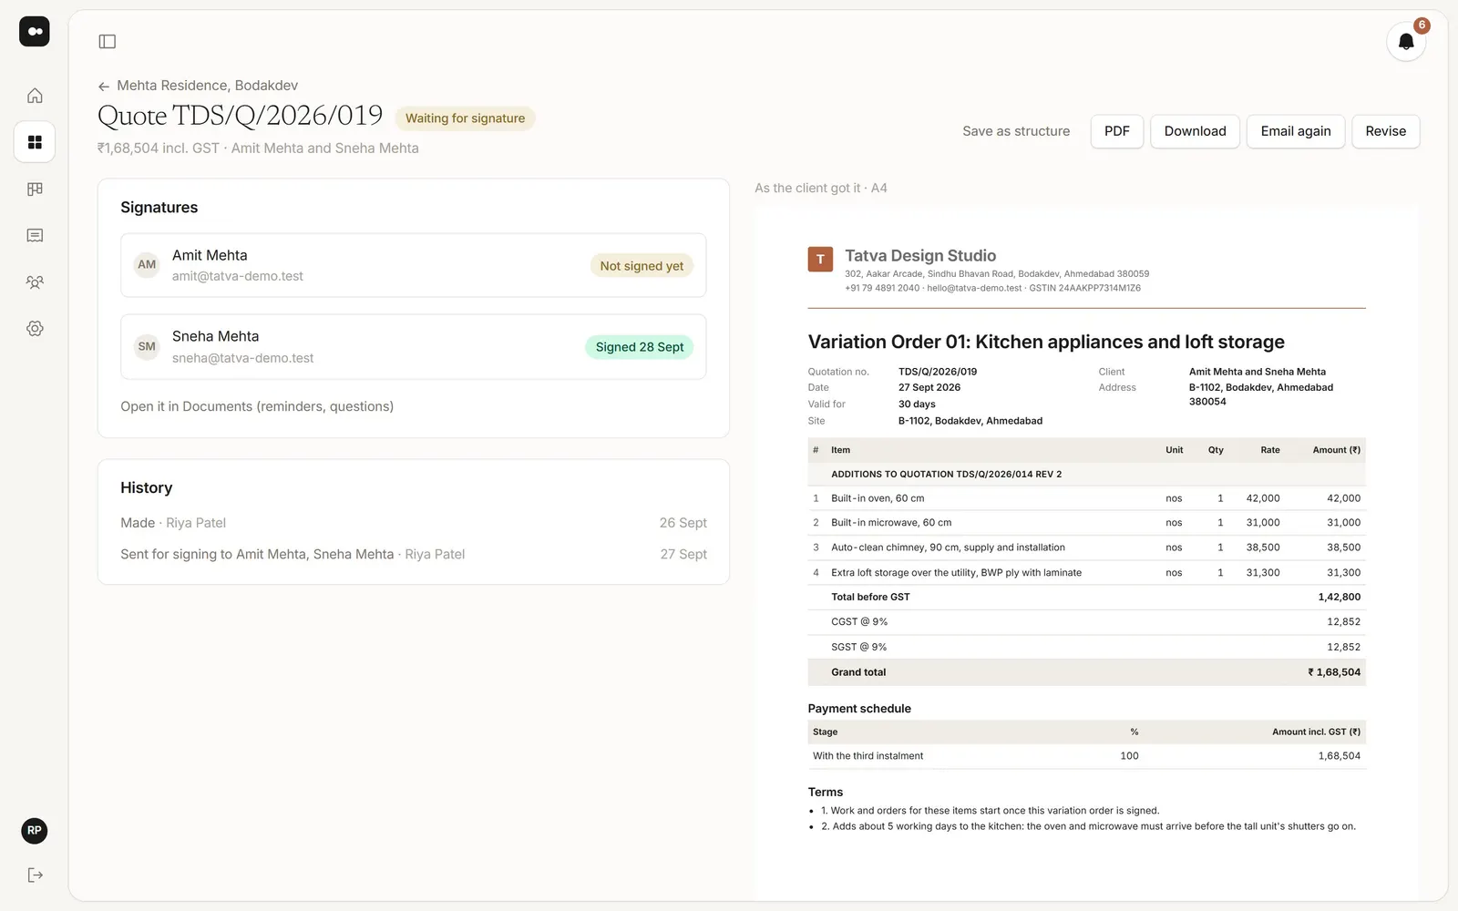Viewport: 1458px width, 911px height.
Task: Click the Quote TDS/Q/2026/019 title
Action: click(x=241, y=116)
